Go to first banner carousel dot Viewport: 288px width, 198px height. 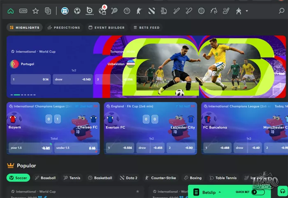12,95
